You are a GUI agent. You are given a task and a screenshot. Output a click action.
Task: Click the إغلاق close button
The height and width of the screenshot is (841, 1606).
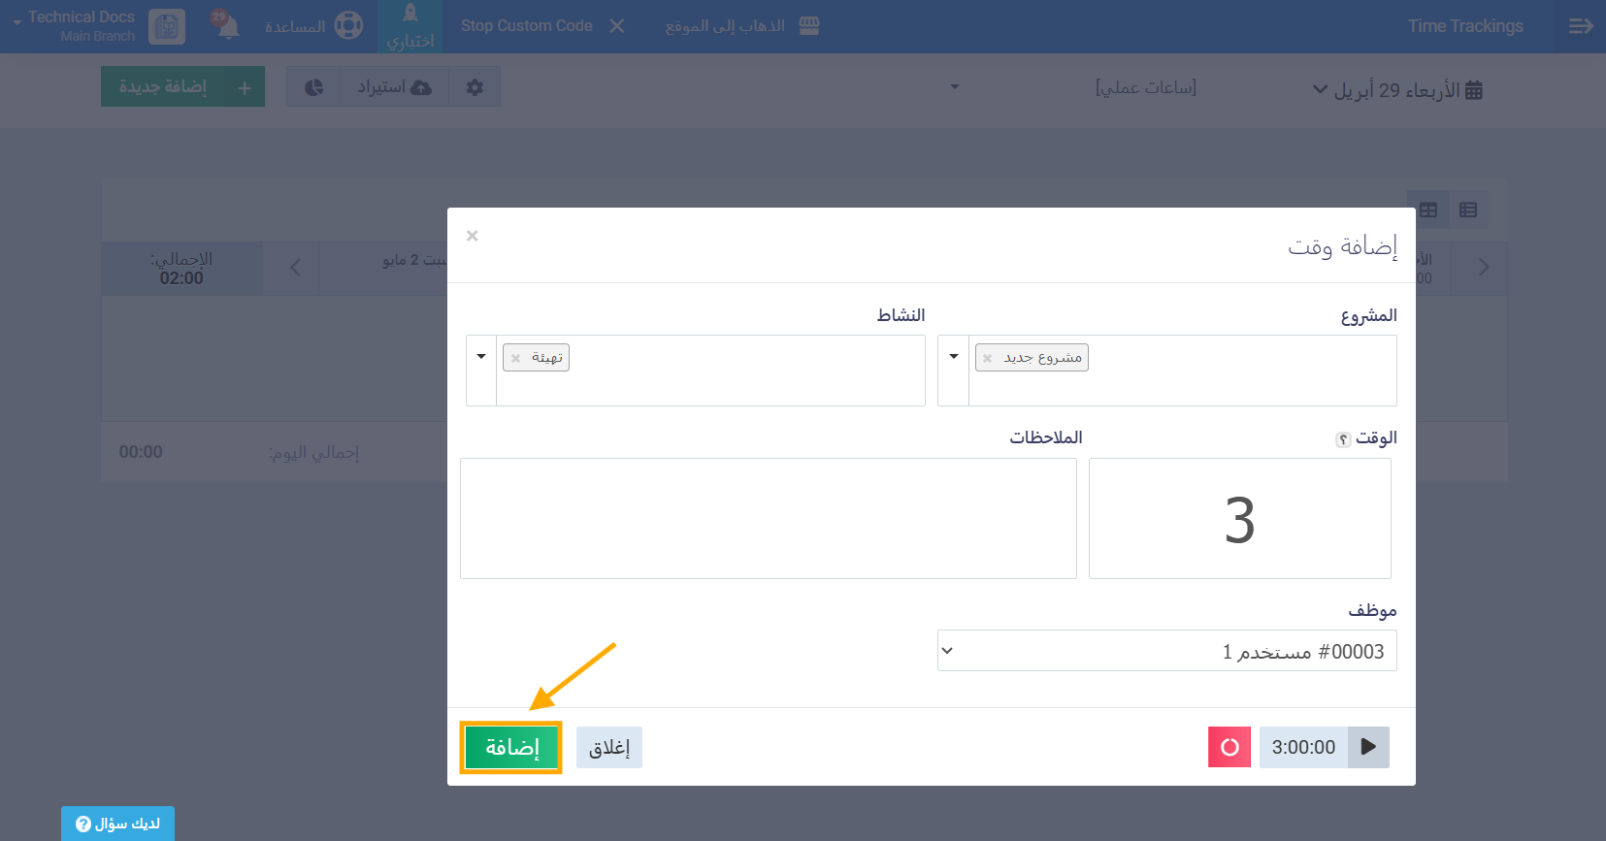point(609,747)
